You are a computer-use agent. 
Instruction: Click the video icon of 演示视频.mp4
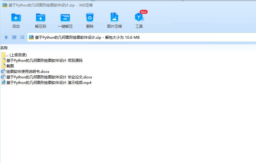pos(3,82)
